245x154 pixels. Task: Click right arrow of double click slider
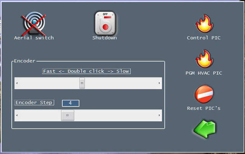159,83
